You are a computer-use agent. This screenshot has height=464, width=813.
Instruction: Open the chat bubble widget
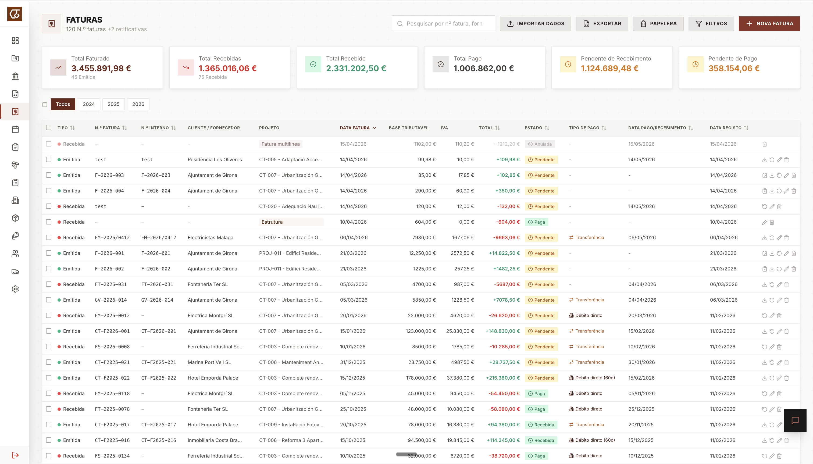(795, 420)
